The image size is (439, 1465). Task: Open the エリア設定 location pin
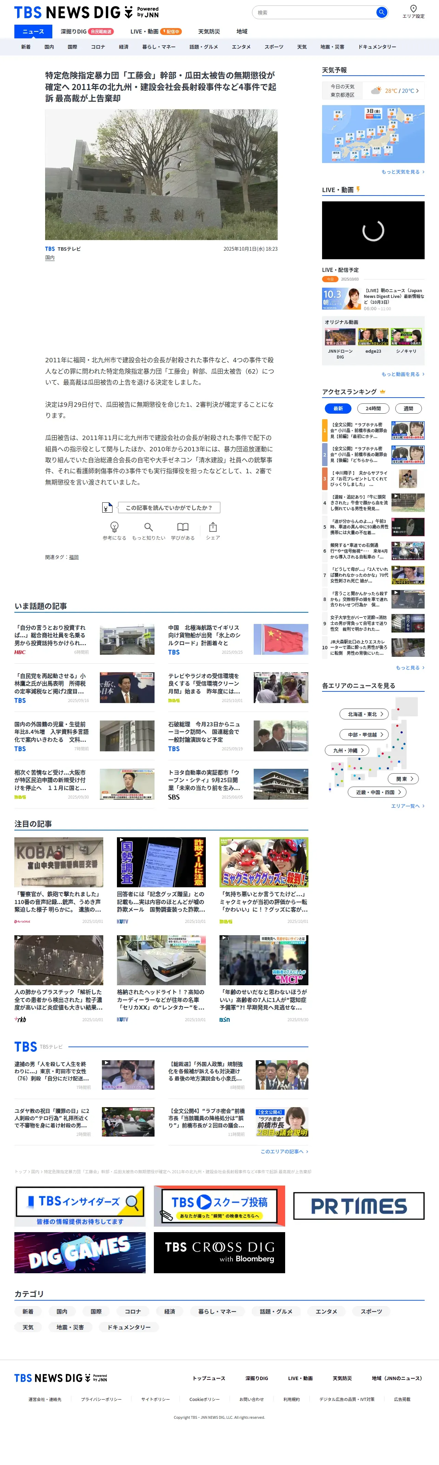tap(413, 11)
